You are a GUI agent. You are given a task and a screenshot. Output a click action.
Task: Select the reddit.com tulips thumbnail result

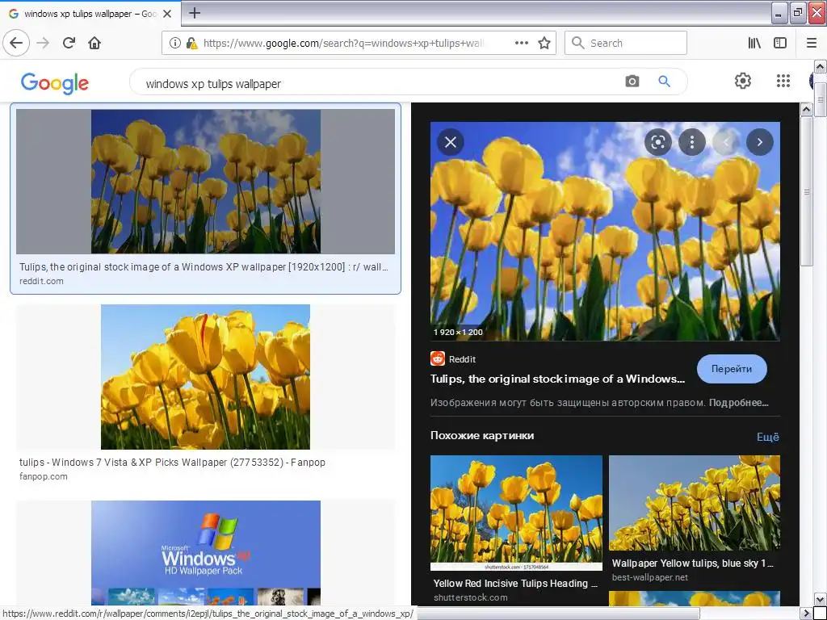click(206, 182)
